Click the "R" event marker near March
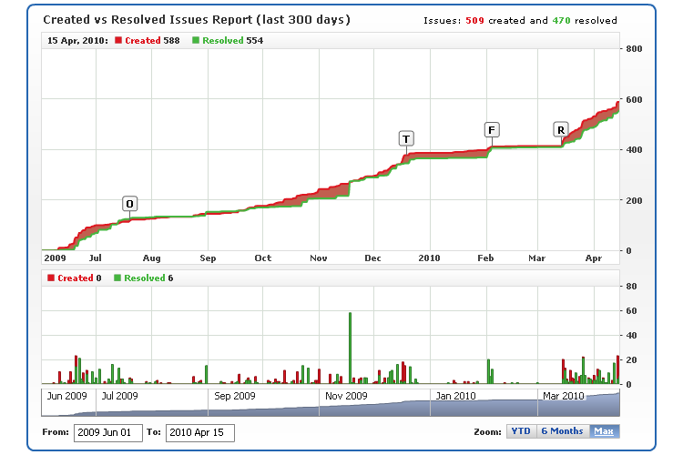The height and width of the screenshot is (455, 683). coord(561,130)
